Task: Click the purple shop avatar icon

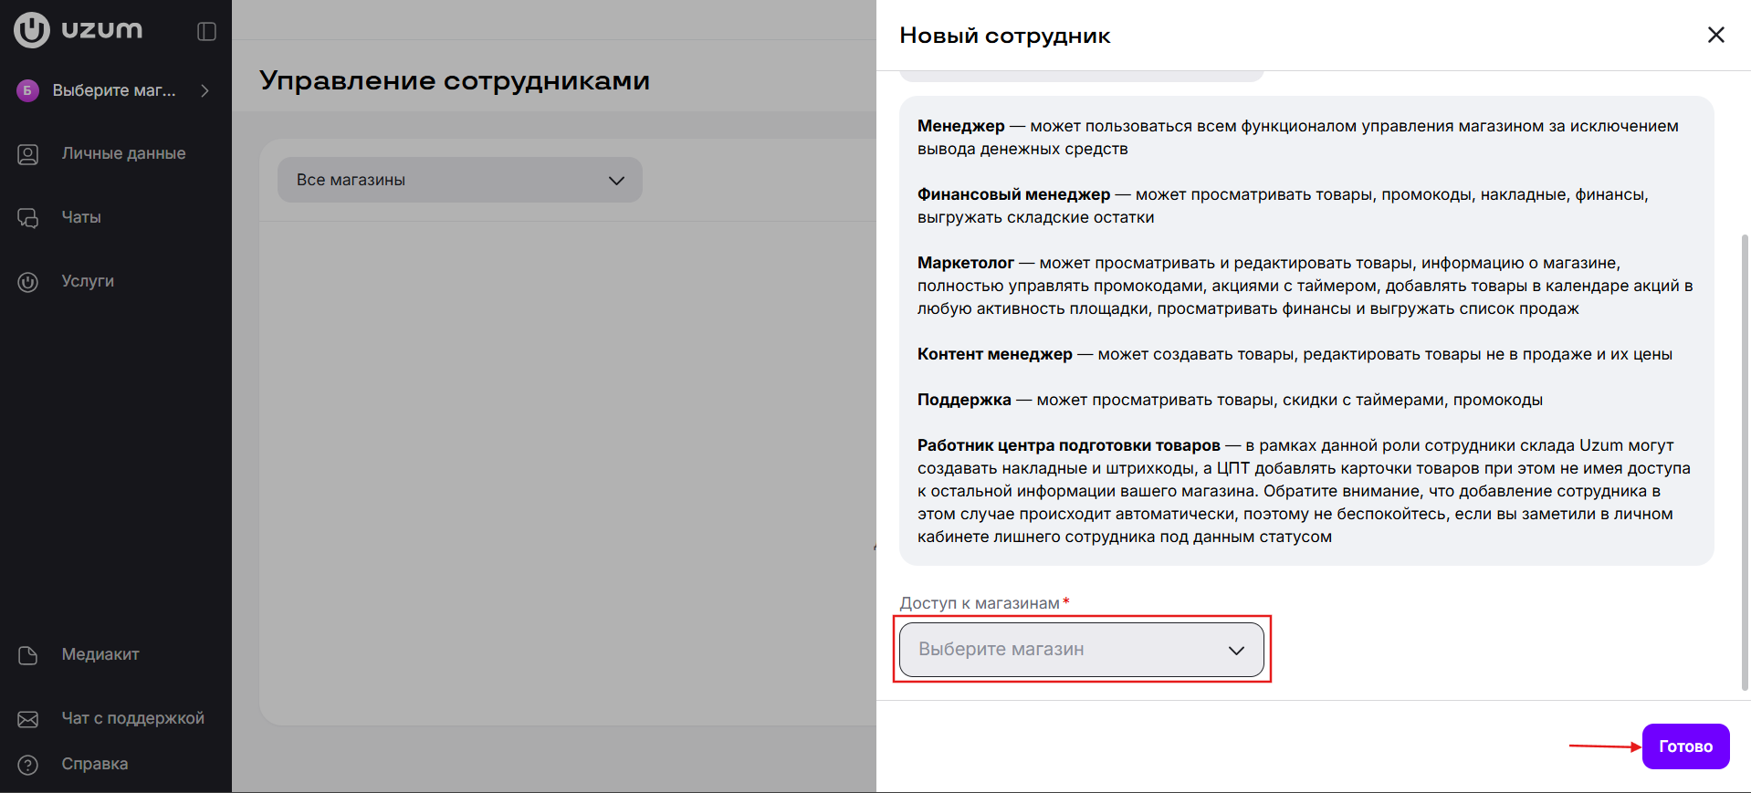Action: [28, 90]
